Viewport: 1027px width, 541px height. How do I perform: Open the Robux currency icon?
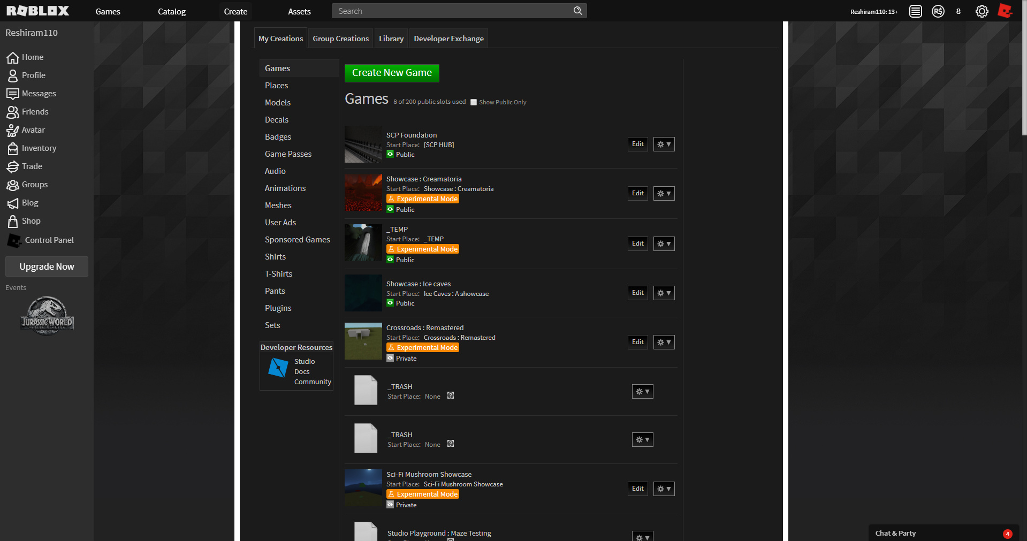pos(938,11)
